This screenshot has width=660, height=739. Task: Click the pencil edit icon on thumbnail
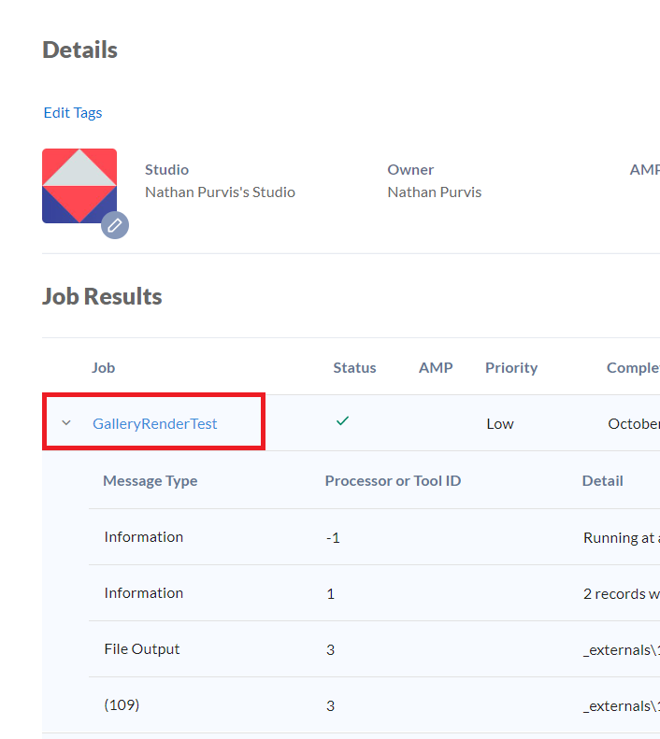(115, 224)
